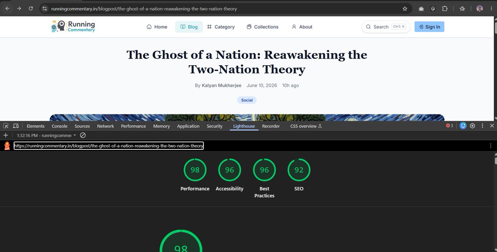Jump to Accessibility score gauge 96
The image size is (497, 252).
(229, 176)
